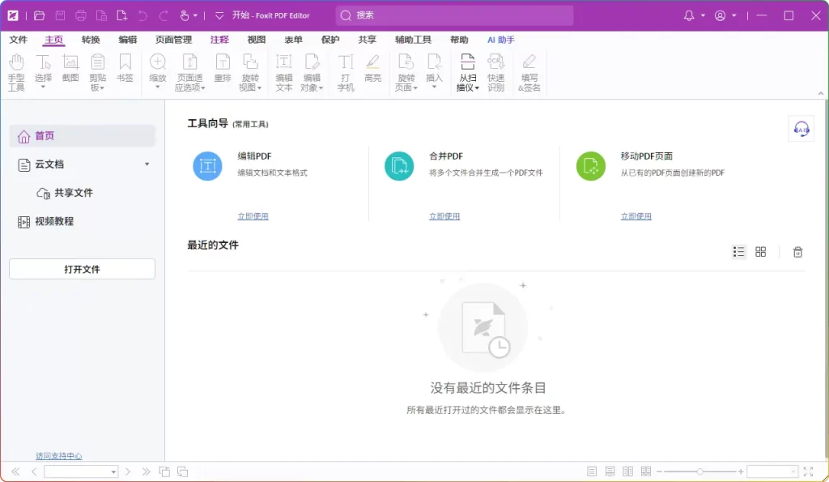The width and height of the screenshot is (829, 482).
Task: Click the Edit PDF blue circle icon
Action: pos(207,165)
